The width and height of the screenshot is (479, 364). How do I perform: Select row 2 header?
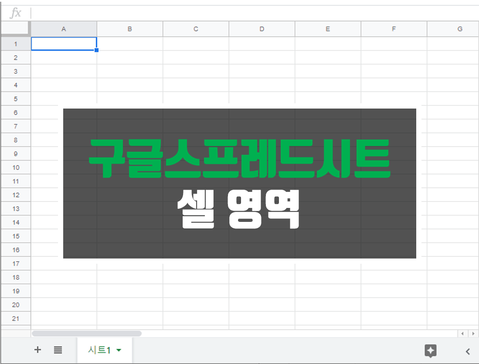pos(16,58)
